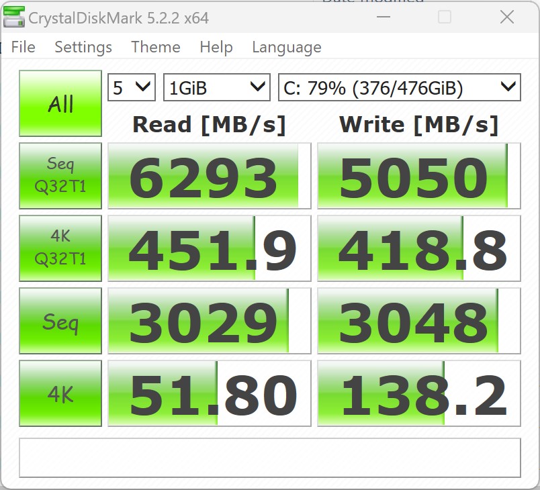Viewport: 540px width, 490px height.
Task: Click the Seq Q32T1 write result 5050
Action: click(419, 176)
